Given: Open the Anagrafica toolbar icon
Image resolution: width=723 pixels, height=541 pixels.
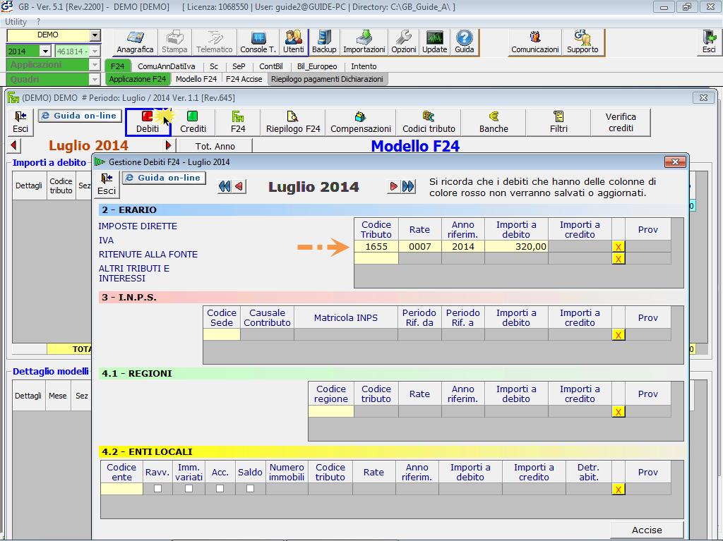Looking at the screenshot, I should [135, 42].
